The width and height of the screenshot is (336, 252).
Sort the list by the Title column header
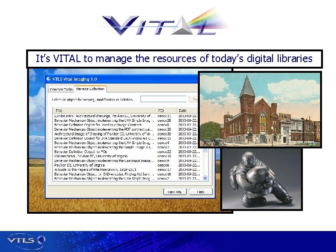pyautogui.click(x=104, y=111)
